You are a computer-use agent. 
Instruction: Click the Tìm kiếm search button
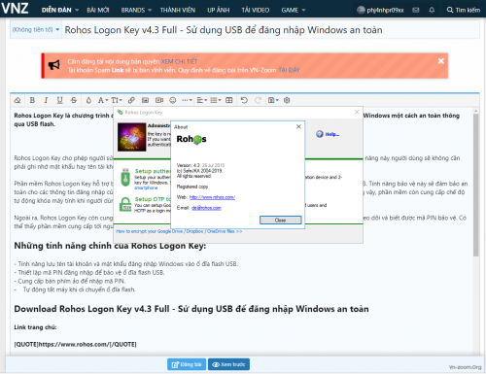pos(464,10)
